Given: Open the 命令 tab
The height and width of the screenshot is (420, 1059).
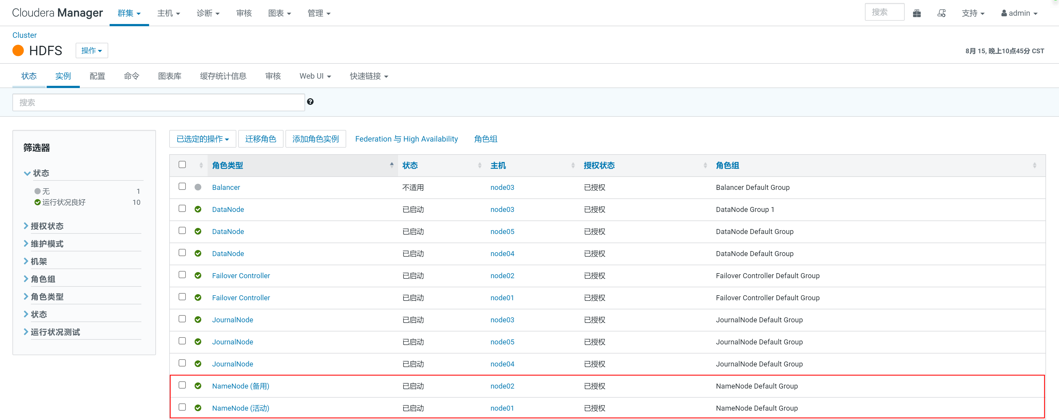Looking at the screenshot, I should [x=132, y=76].
